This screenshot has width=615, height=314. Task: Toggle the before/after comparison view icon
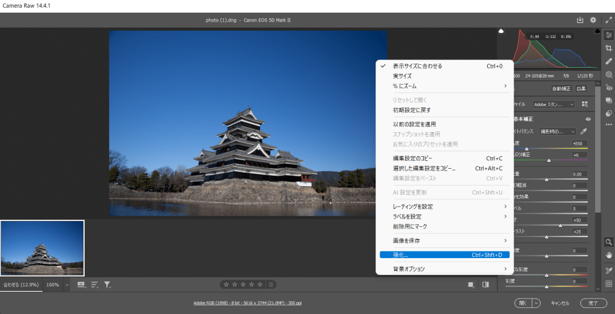click(x=485, y=285)
